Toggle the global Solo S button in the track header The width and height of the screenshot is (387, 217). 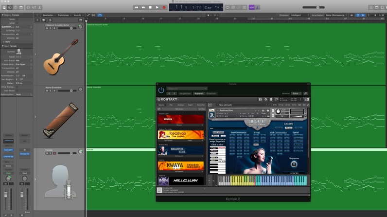50,20
